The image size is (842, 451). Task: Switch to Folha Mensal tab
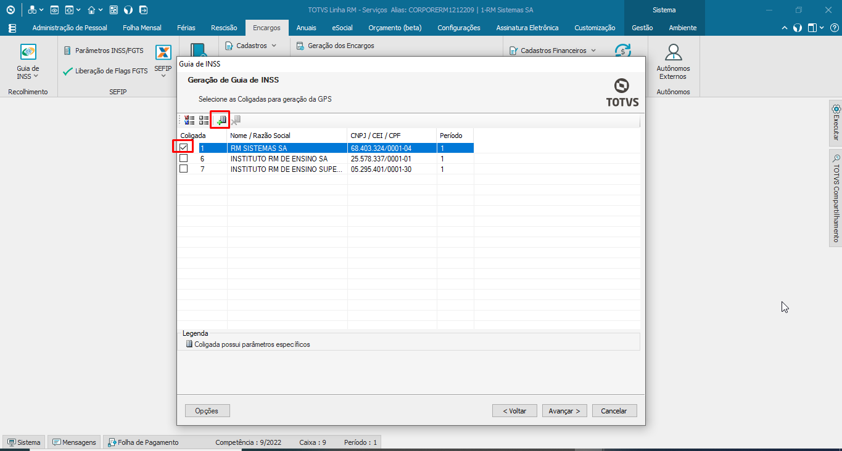(x=142, y=28)
